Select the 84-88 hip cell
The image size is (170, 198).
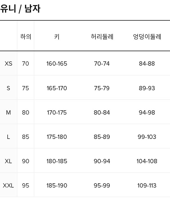click(x=147, y=64)
